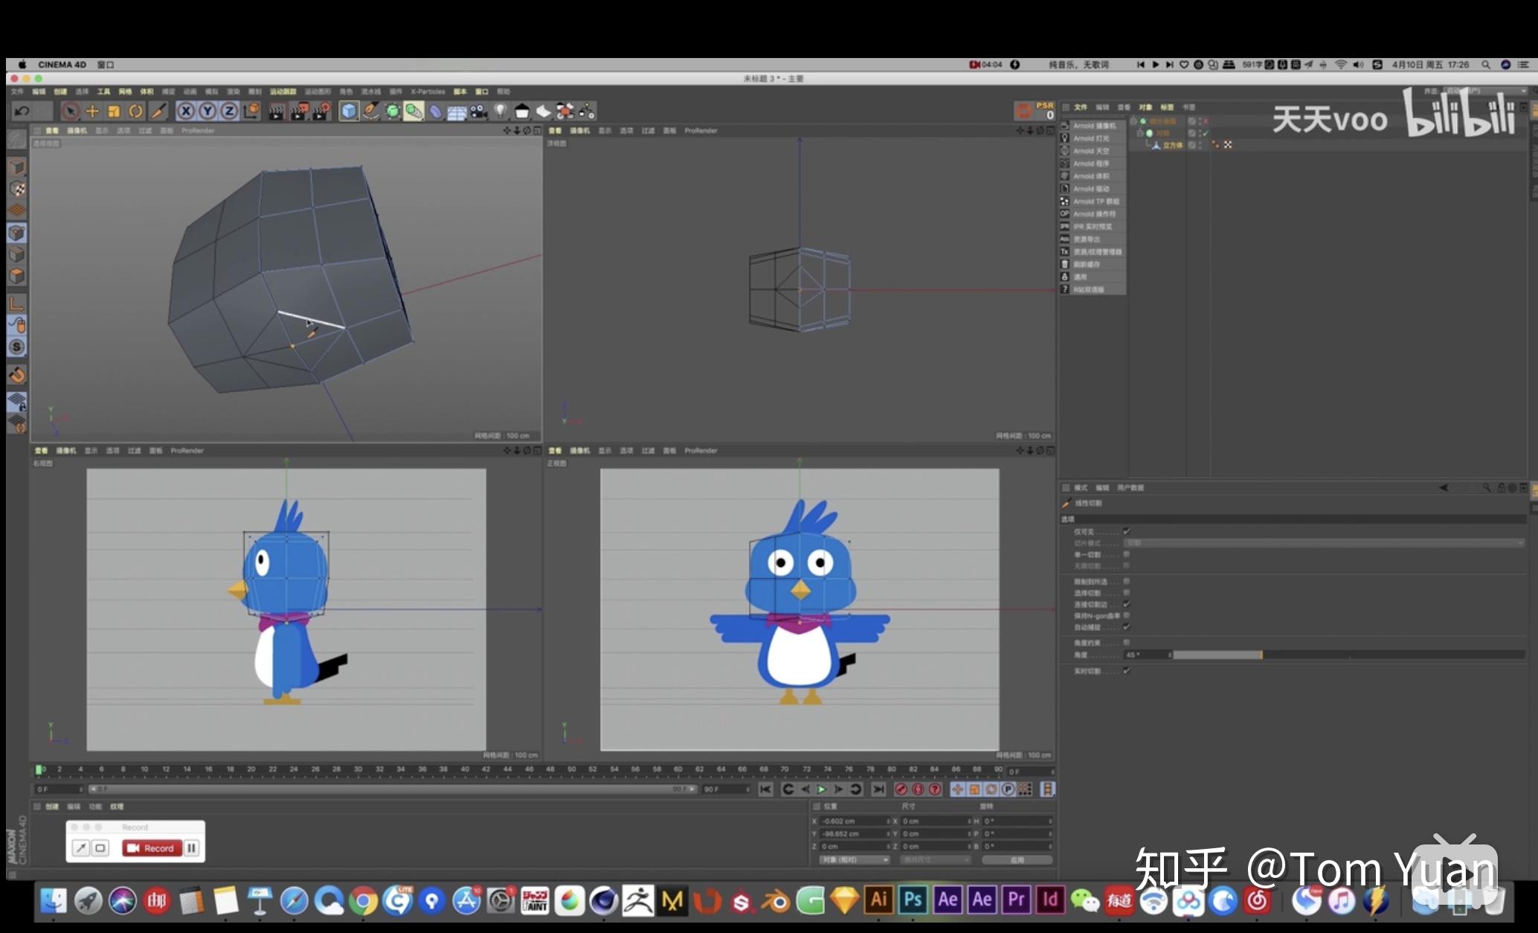Viewport: 1538px width, 933px height.
Task: Add a Cube primitive object
Action: tap(349, 112)
